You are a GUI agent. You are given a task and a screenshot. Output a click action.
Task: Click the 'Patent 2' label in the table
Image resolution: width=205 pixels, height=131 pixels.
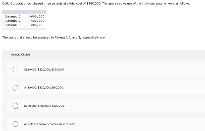(13, 21)
